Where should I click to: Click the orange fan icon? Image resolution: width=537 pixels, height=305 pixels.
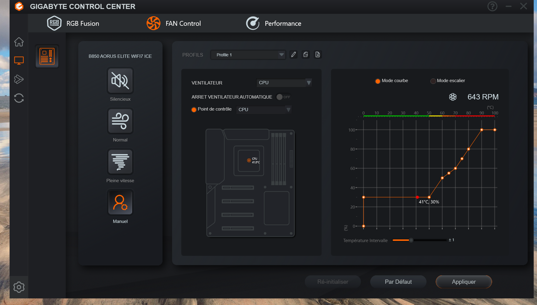154,23
